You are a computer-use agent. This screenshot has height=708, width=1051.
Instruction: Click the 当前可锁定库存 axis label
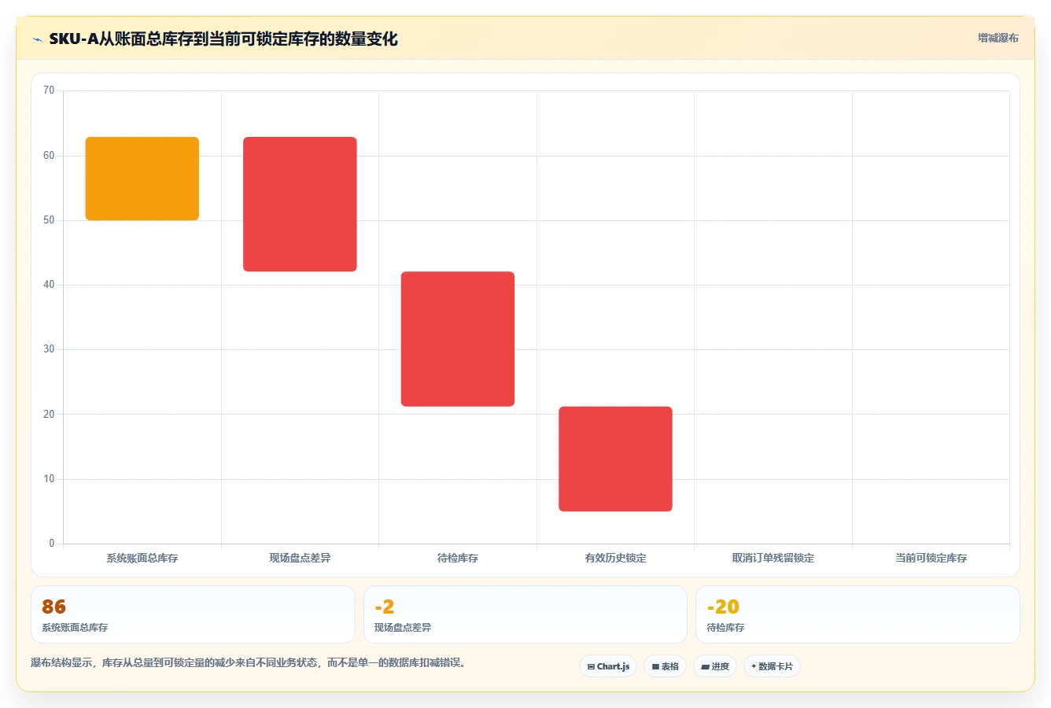click(x=931, y=558)
